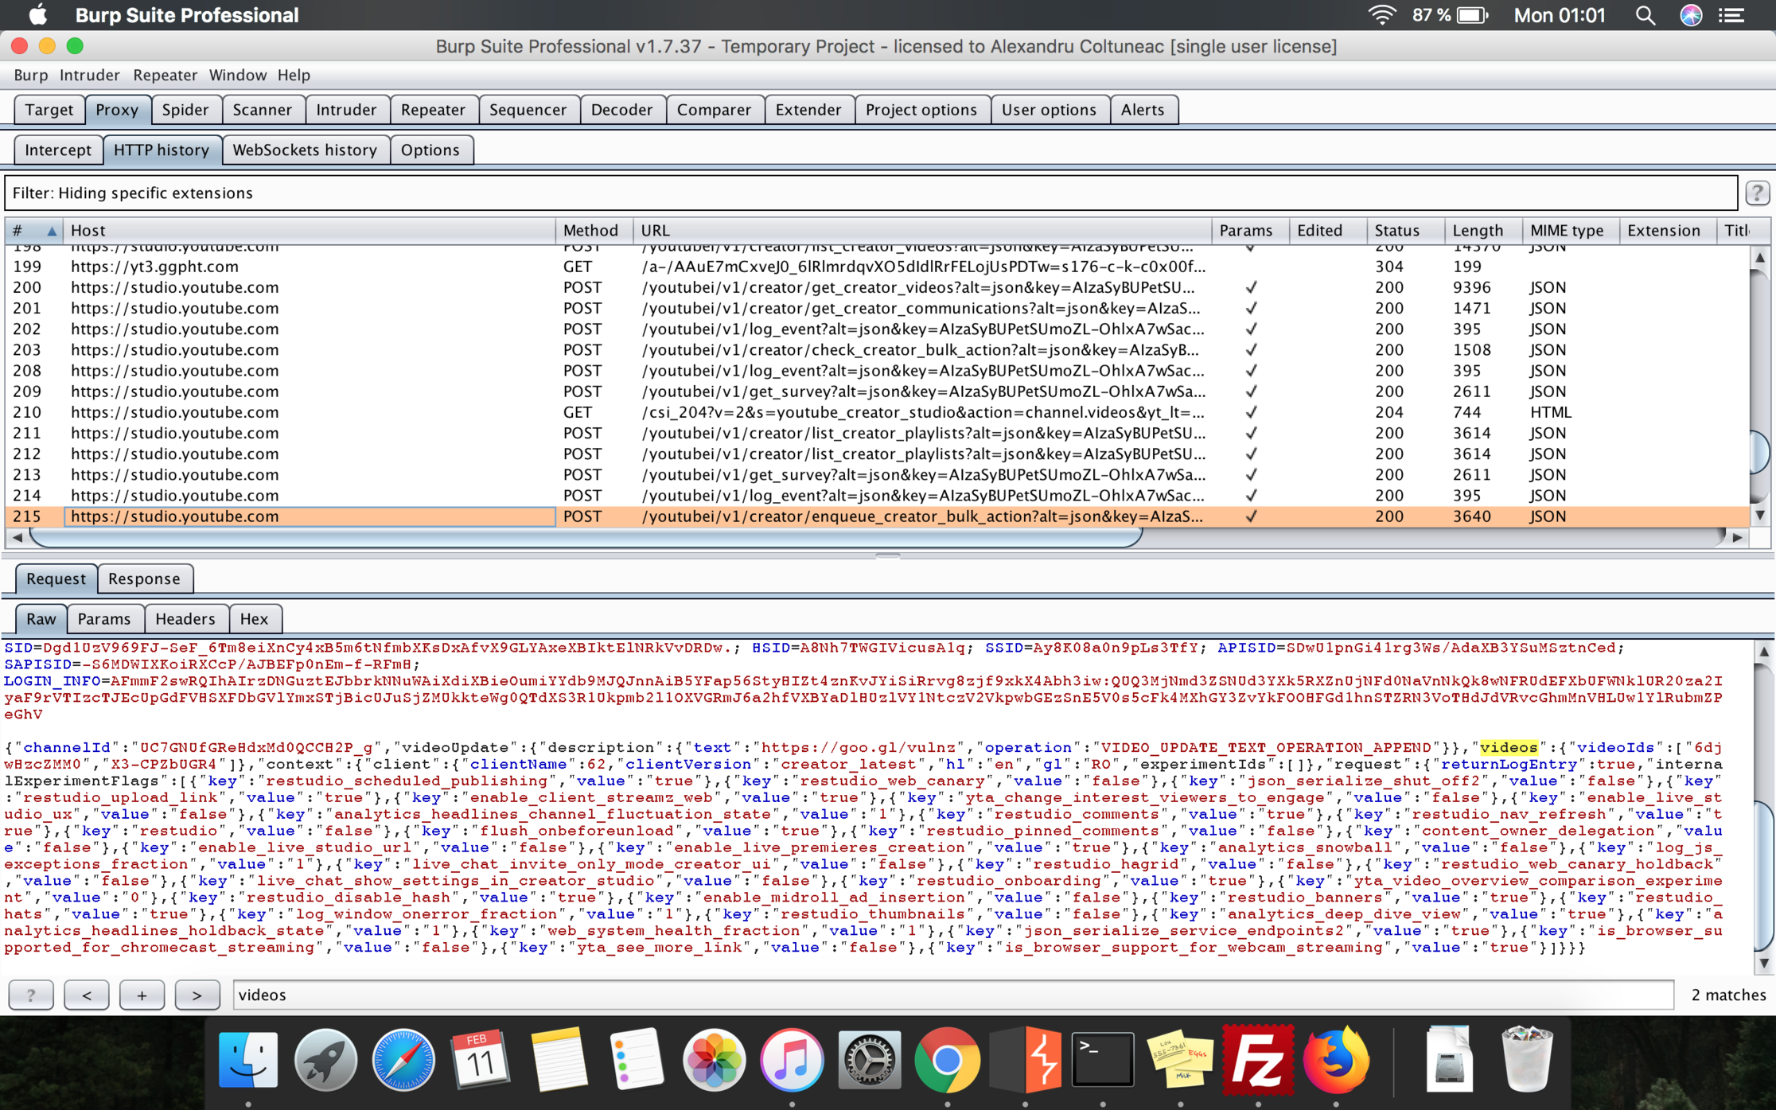Switch to Burp Suite dock icon
This screenshot has height=1110, width=1776.
1024,1060
